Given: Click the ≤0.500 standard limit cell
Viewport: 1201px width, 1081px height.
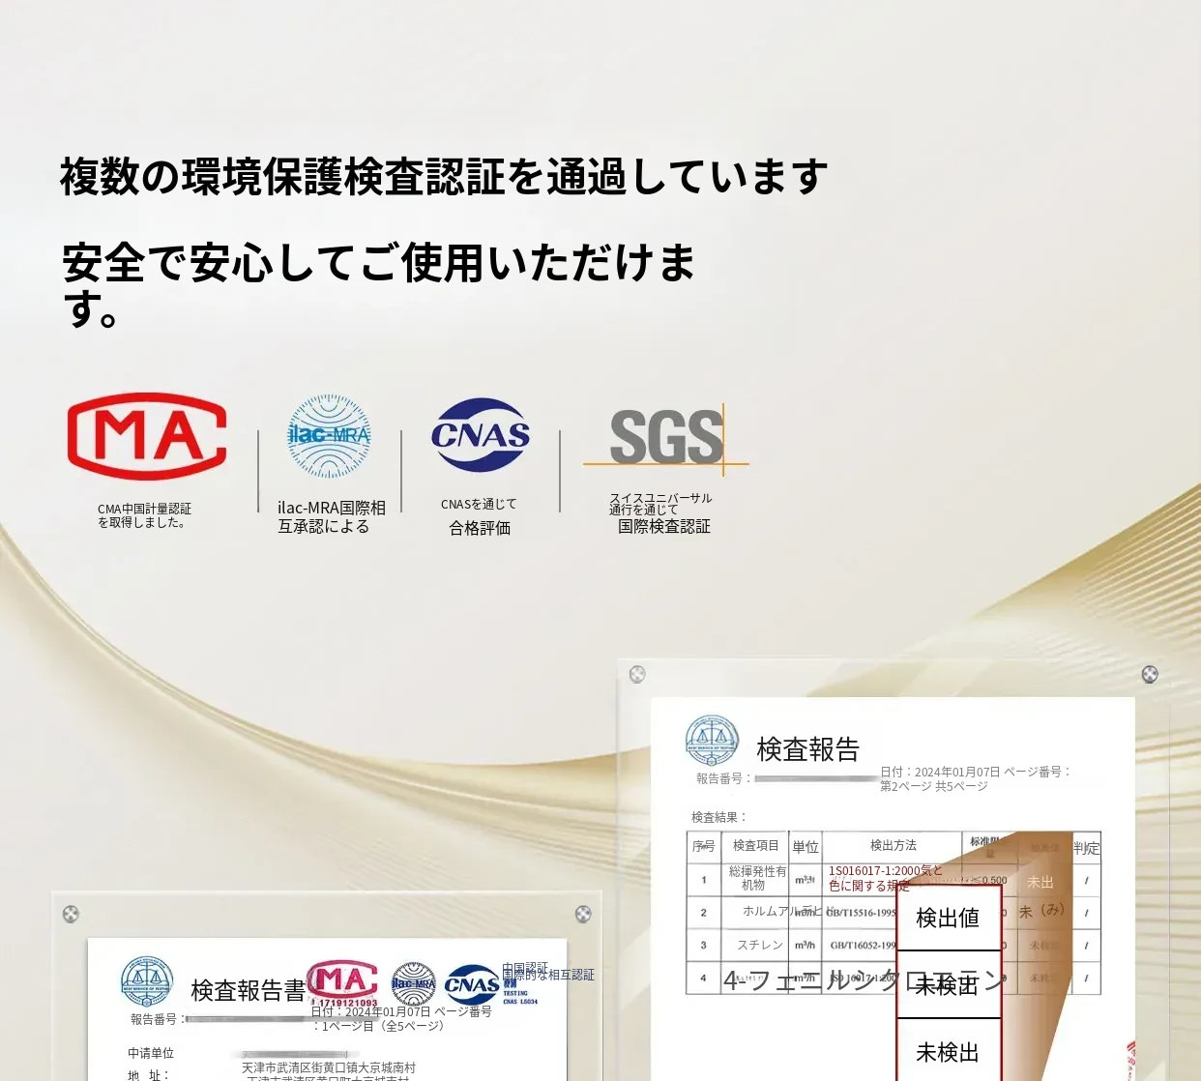Looking at the screenshot, I should (x=989, y=880).
